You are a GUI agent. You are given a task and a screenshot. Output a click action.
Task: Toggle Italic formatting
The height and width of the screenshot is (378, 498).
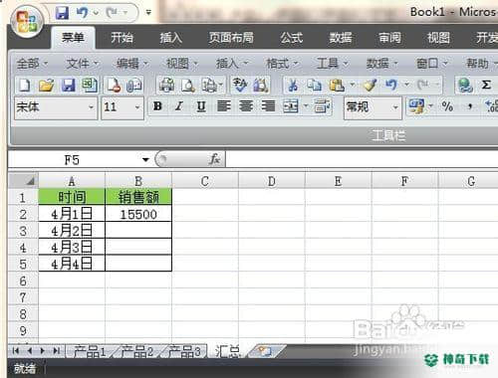point(179,106)
